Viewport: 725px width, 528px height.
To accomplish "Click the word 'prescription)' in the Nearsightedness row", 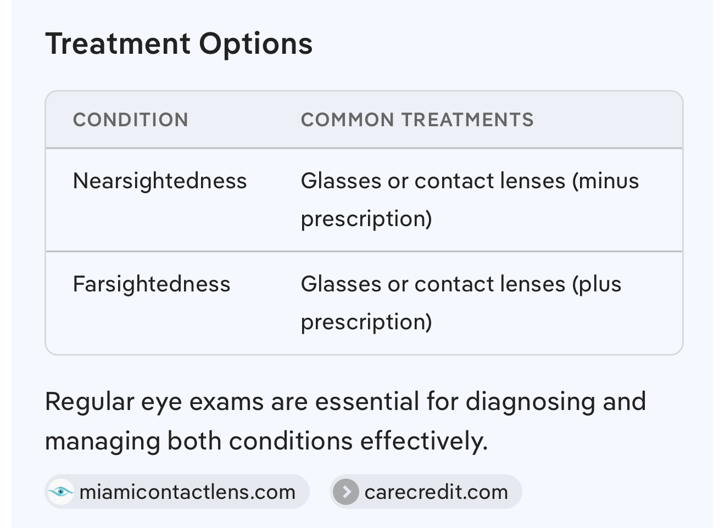I will click(x=366, y=218).
